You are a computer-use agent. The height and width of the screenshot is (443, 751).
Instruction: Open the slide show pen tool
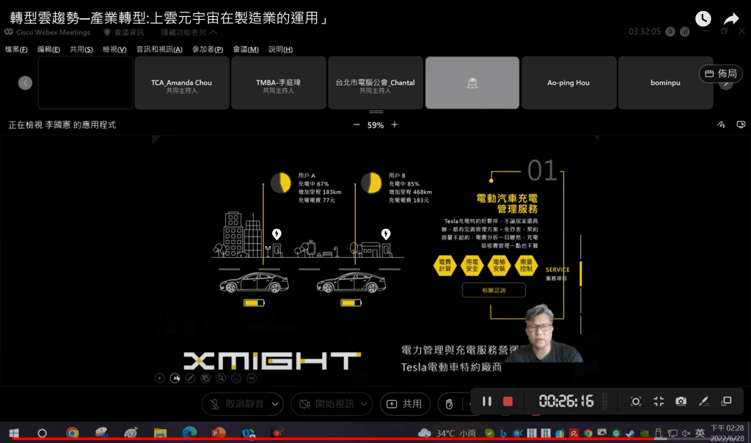tap(189, 379)
